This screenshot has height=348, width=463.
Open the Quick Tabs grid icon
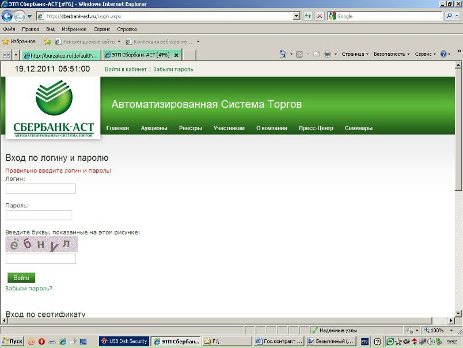click(x=6, y=55)
